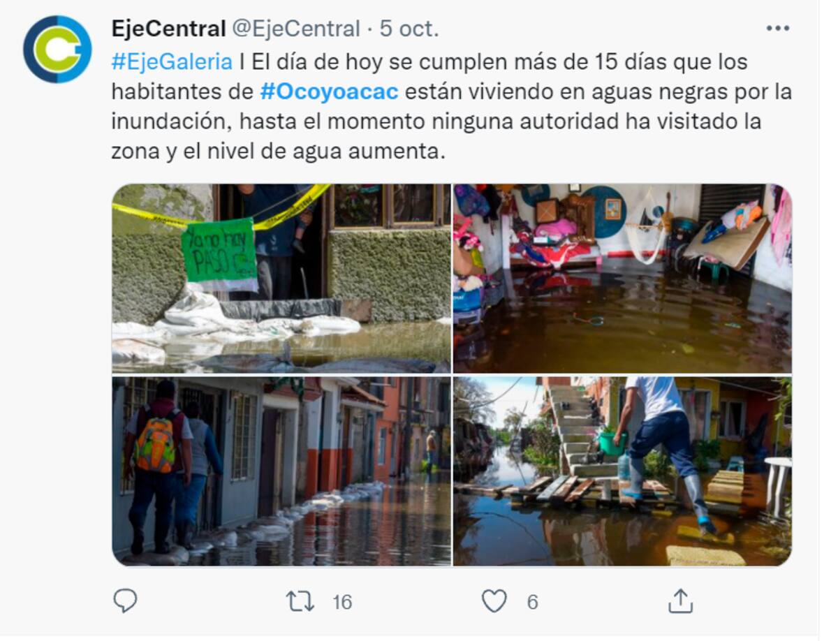View the flooded living room photo
The height and width of the screenshot is (641, 838).
(622, 278)
